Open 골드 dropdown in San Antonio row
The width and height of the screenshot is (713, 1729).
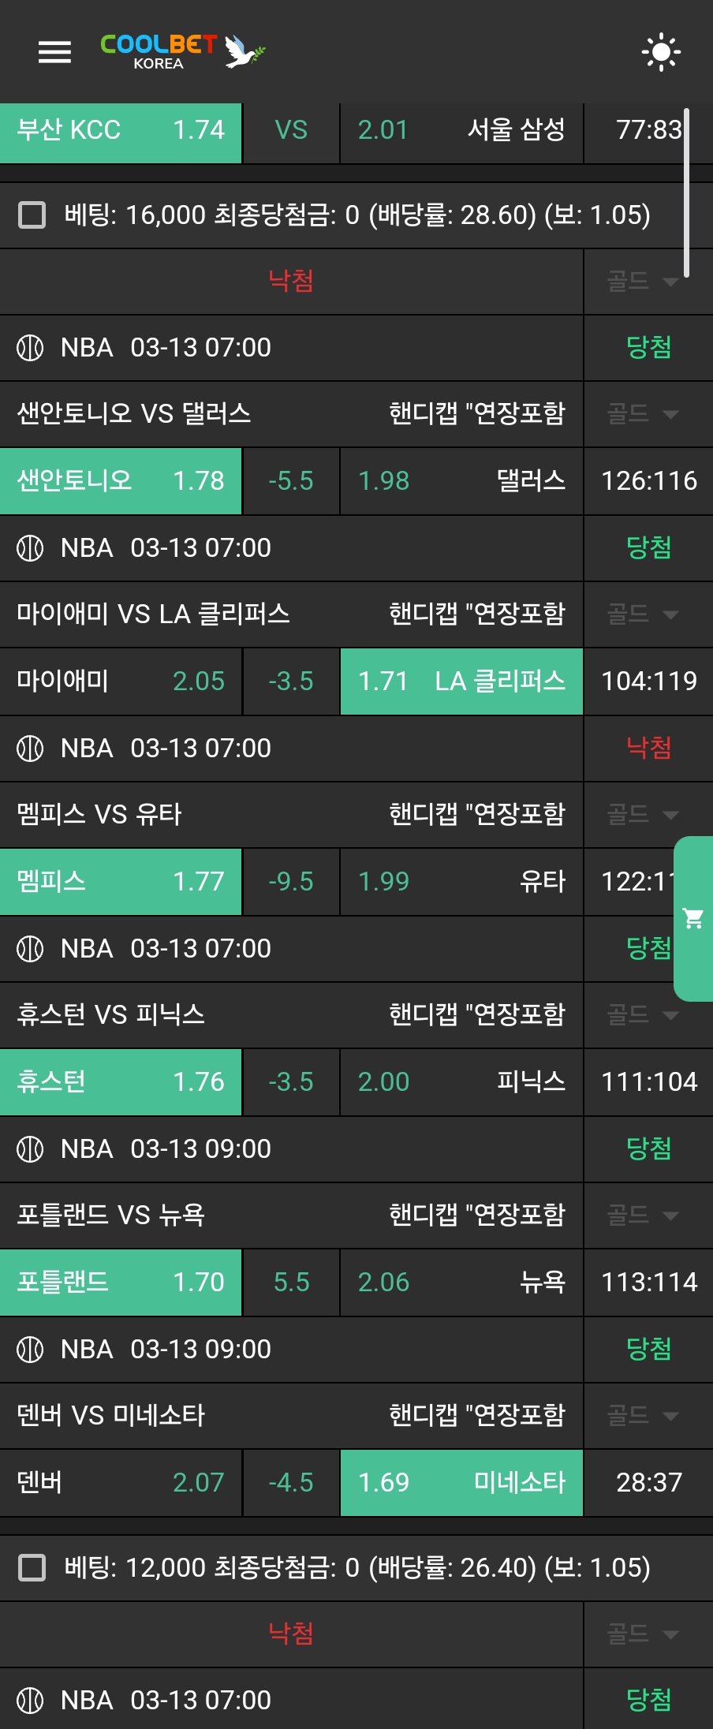coord(642,414)
